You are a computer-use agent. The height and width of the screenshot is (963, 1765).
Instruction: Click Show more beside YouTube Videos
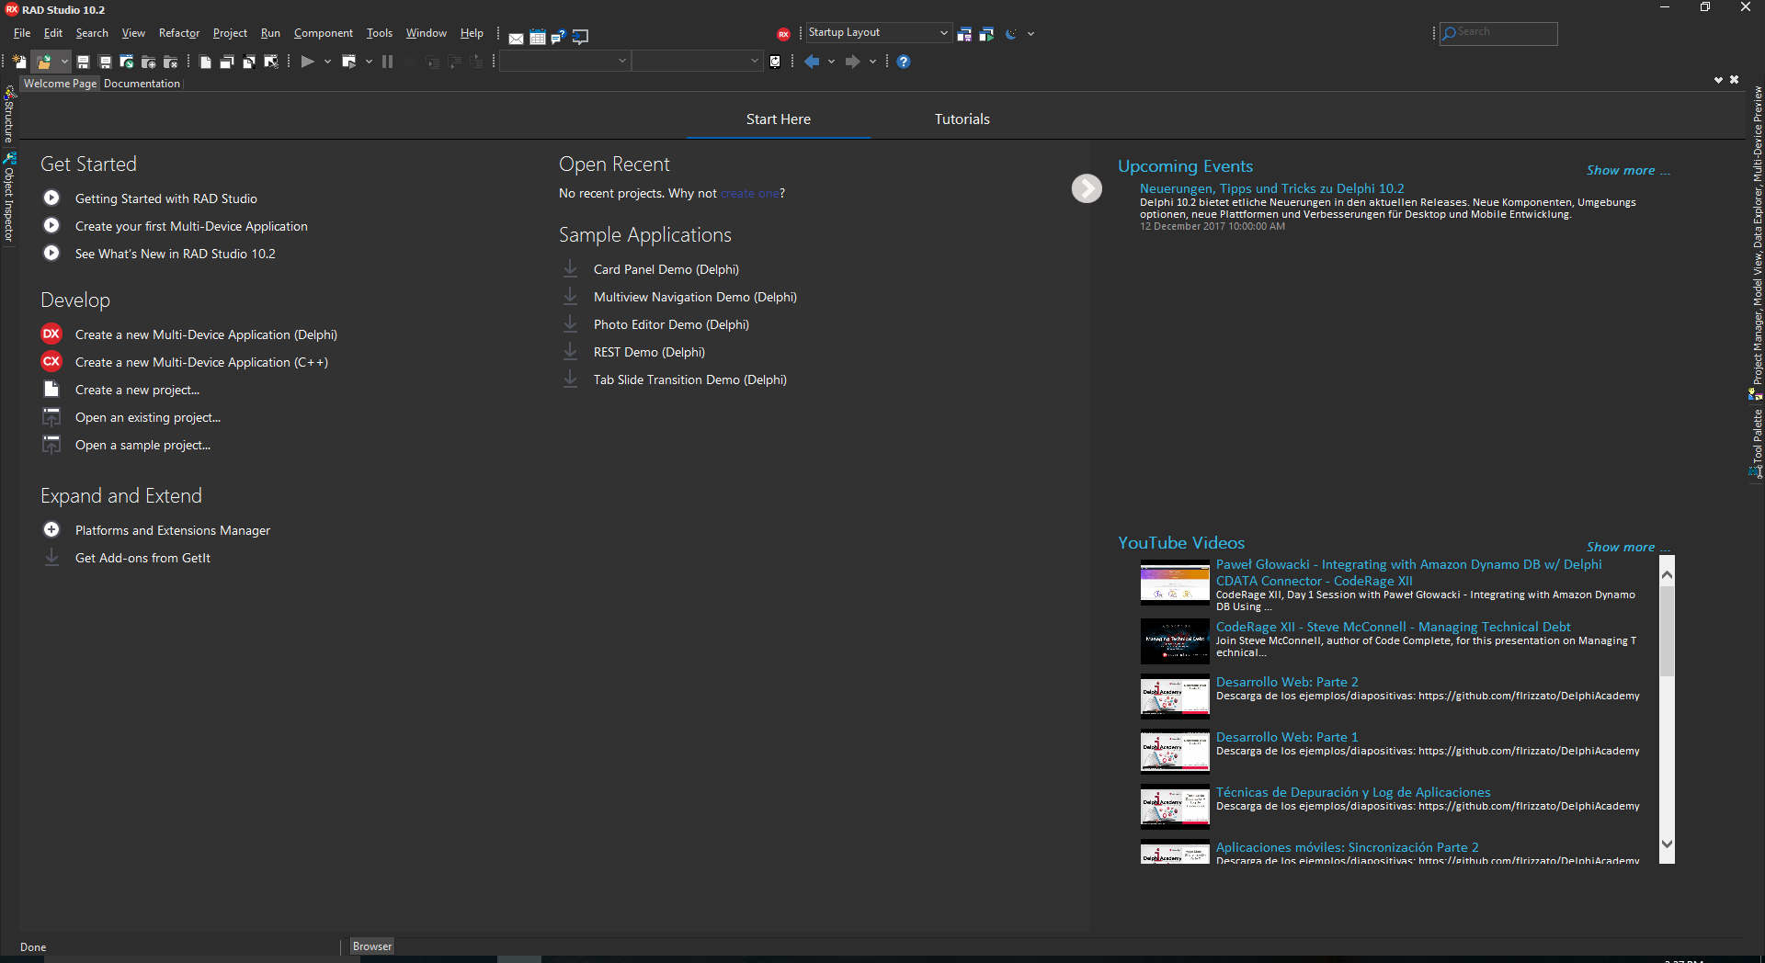[1628, 547]
